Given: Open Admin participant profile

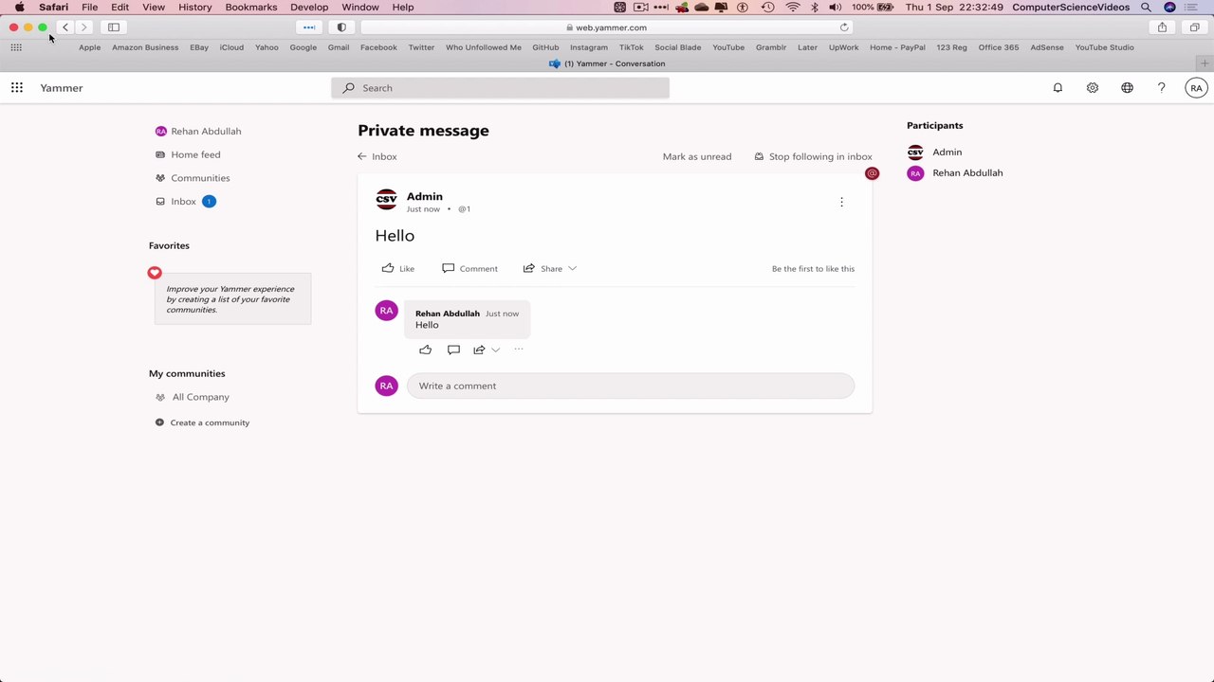Looking at the screenshot, I should [x=935, y=152].
